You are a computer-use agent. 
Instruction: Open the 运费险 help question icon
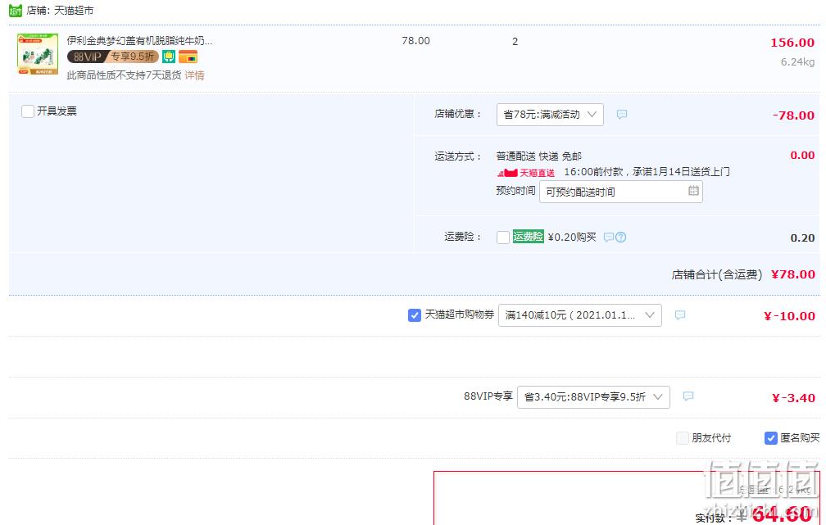pyautogui.click(x=621, y=238)
